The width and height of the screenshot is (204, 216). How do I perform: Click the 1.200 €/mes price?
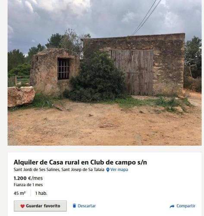coord(28,178)
